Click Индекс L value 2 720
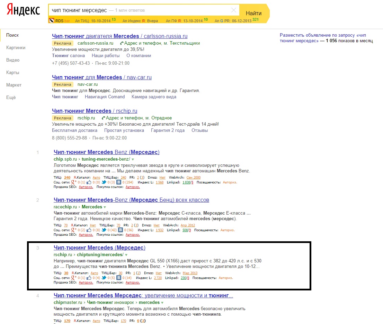The image size is (383, 324). [158, 278]
